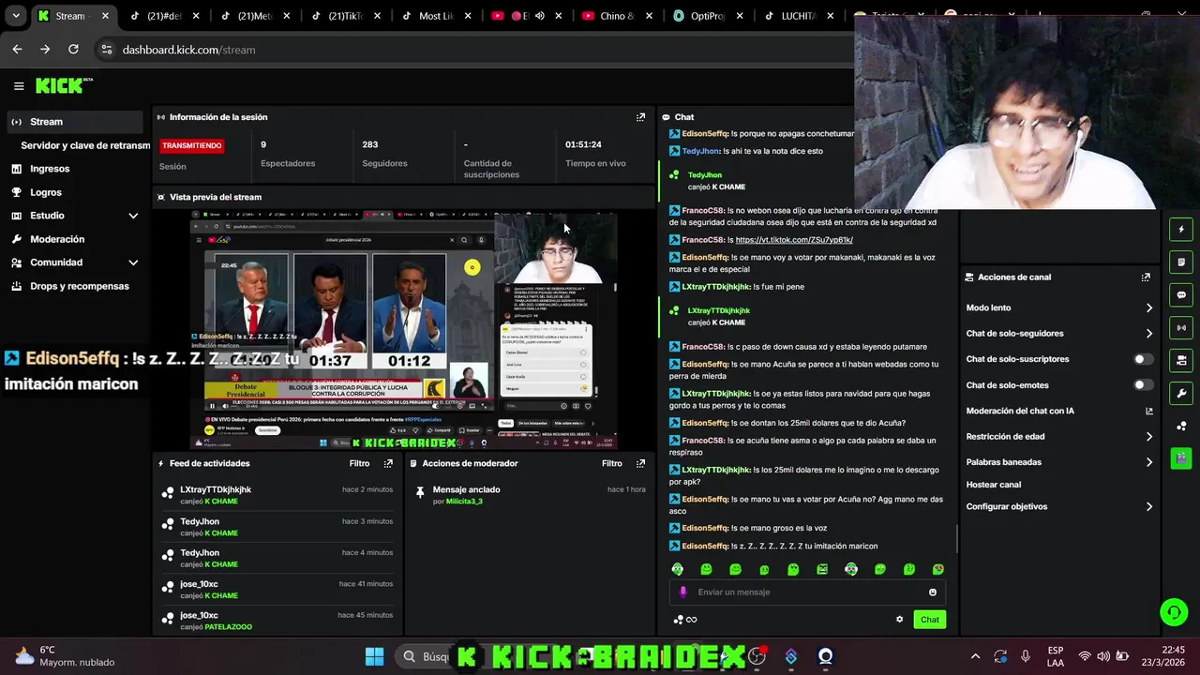The width and height of the screenshot is (1200, 675).
Task: Switch to the Chino YouTube tab
Action: [x=615, y=16]
